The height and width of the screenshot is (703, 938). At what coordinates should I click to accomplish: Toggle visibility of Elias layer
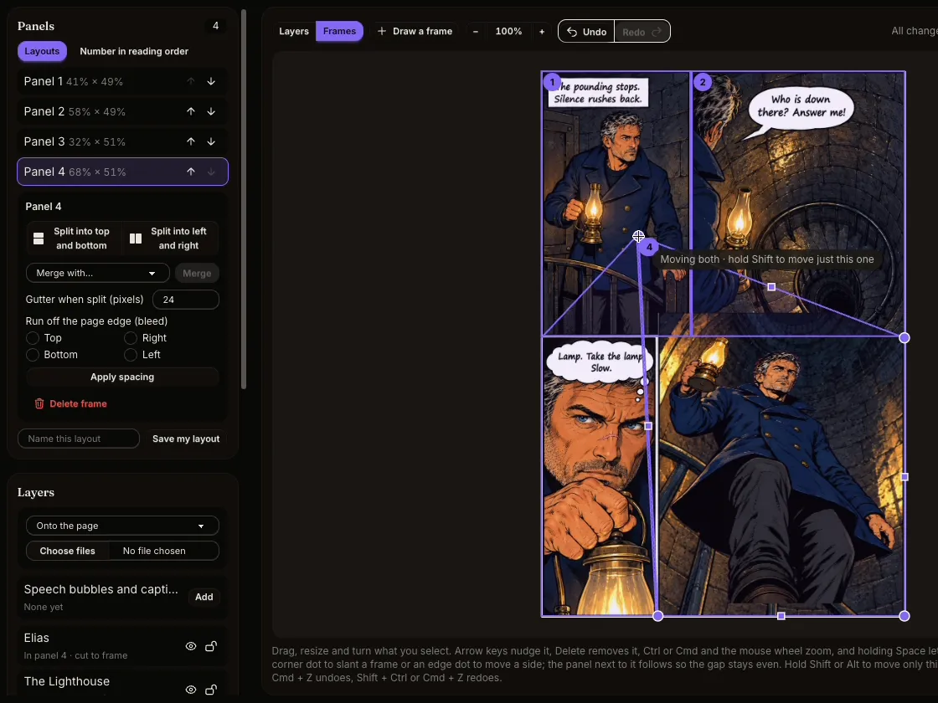tap(191, 646)
